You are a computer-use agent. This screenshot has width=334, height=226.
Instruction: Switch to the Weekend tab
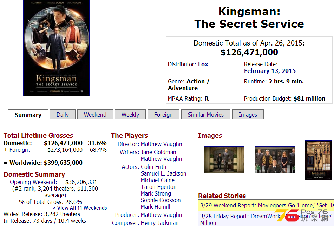coord(95,114)
